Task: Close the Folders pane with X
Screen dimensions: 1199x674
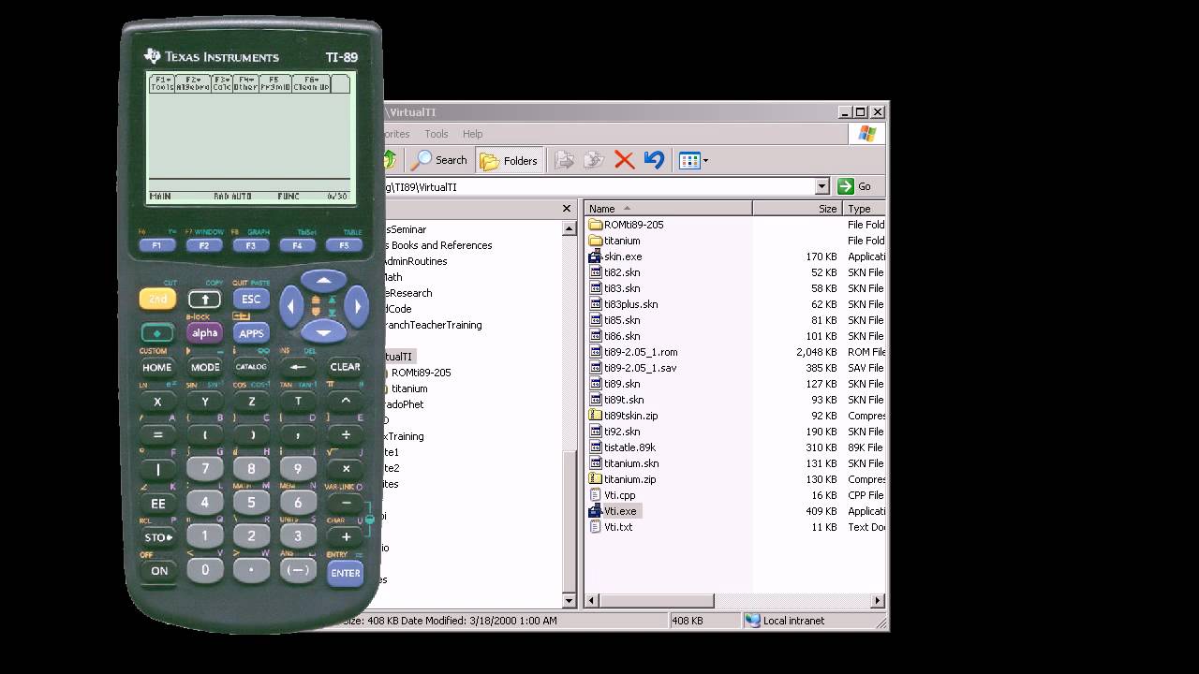Action: (567, 209)
